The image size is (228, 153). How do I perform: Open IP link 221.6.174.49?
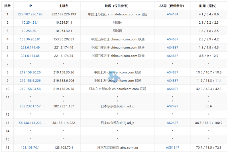coord(30,48)
